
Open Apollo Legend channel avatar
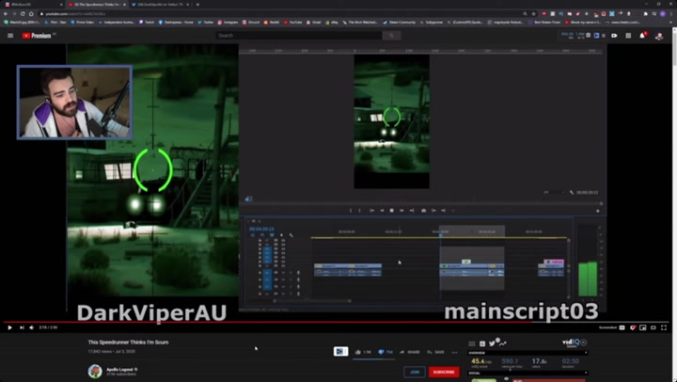pyautogui.click(x=95, y=372)
